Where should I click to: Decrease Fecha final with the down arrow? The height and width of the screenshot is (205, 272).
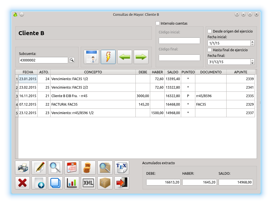(252, 63)
